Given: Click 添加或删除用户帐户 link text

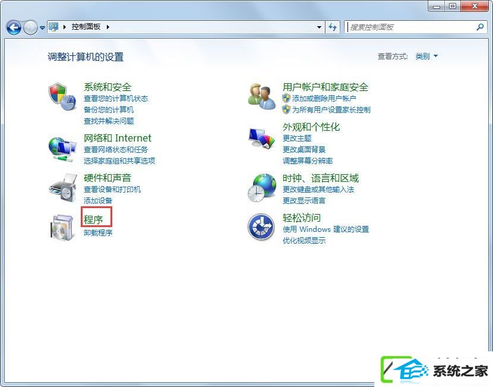Looking at the screenshot, I should click(x=324, y=99).
